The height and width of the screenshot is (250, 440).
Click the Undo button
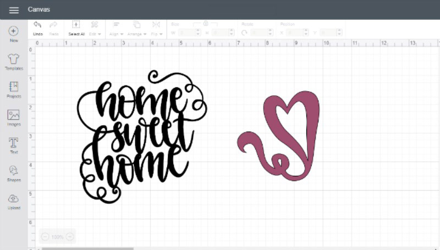coord(38,29)
